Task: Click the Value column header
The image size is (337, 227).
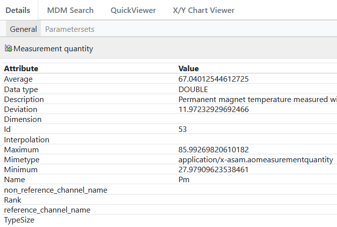Action: [x=188, y=69]
